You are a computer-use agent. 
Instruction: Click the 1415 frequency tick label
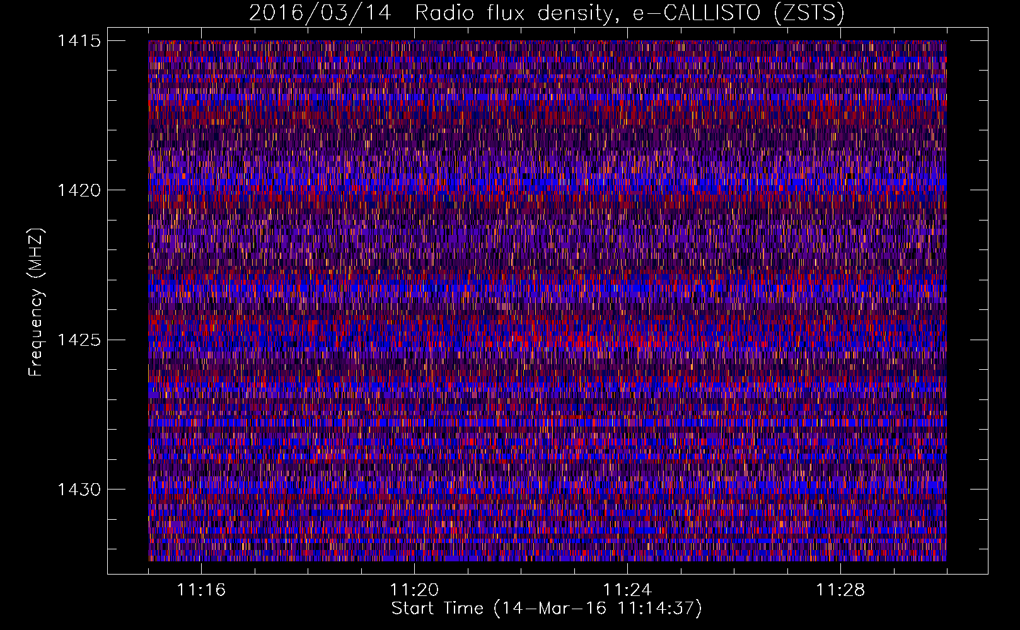[x=79, y=41]
